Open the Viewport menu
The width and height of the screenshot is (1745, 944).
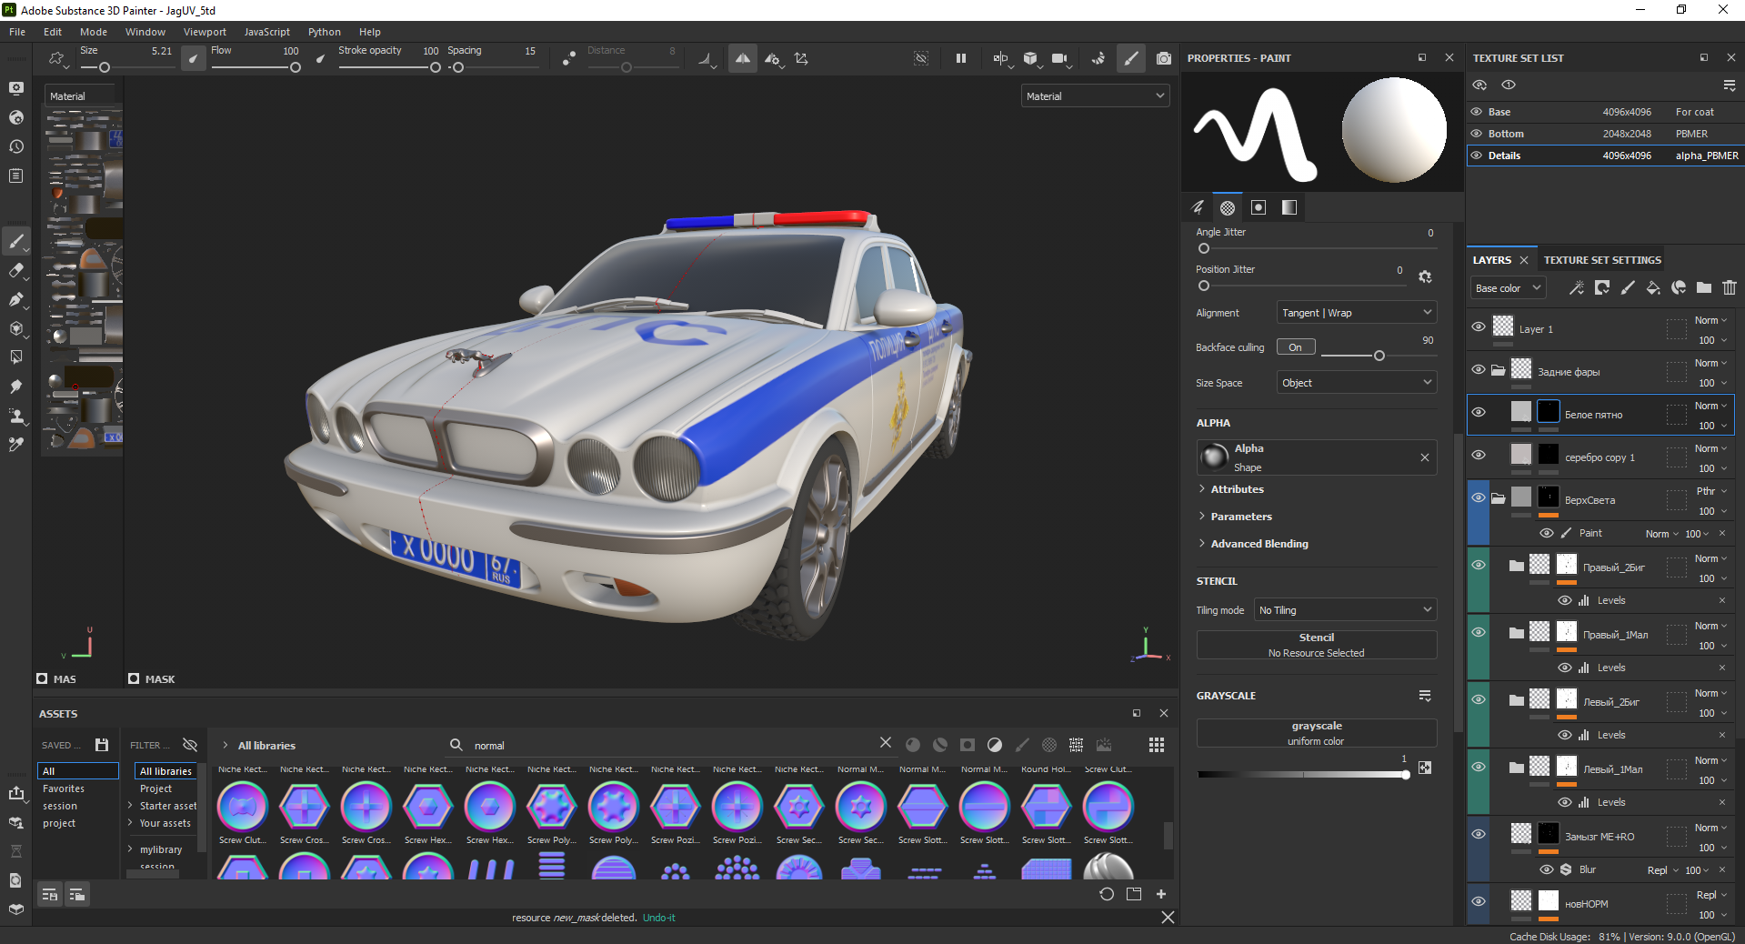[x=205, y=32]
